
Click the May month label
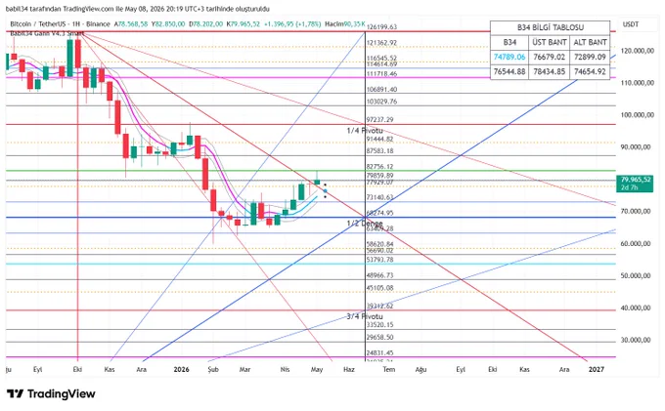coord(317,370)
